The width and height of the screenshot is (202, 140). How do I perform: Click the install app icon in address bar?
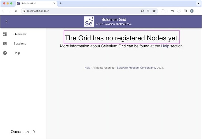[x=142, y=11]
